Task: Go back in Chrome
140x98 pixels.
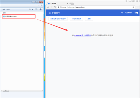Action: [48, 7]
